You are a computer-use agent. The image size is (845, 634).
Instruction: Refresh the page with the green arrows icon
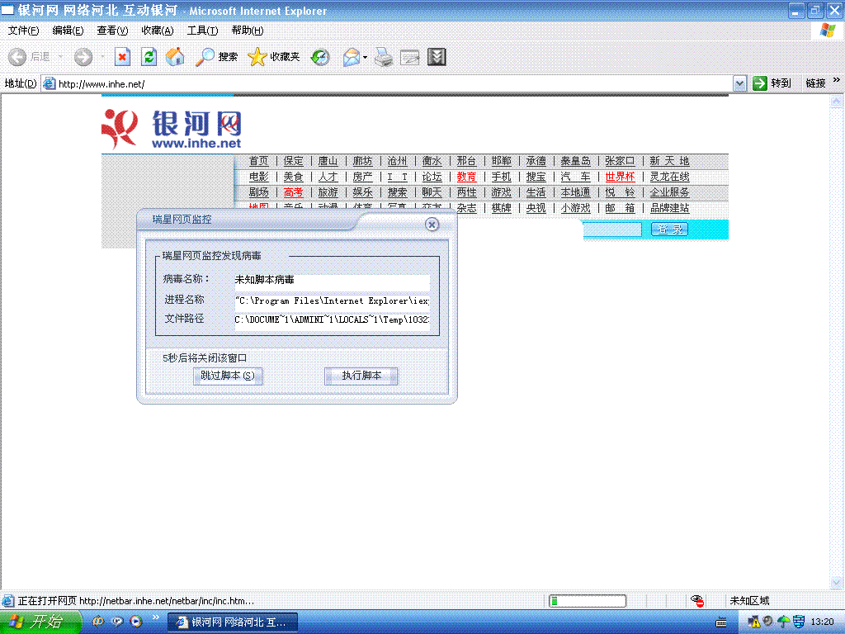pos(149,57)
